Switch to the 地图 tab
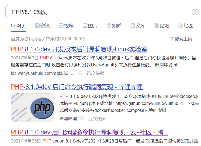Screen dimensions: 201x146 pos(186,26)
